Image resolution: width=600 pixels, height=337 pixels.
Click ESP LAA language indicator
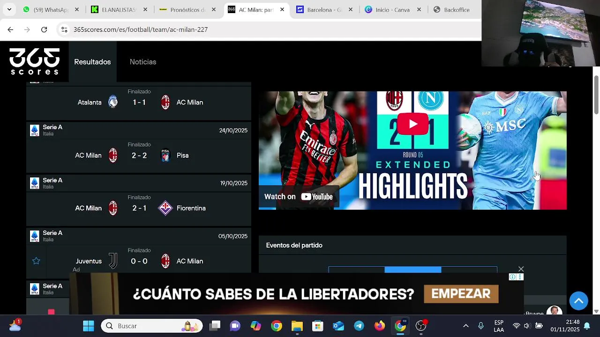pos(499,326)
